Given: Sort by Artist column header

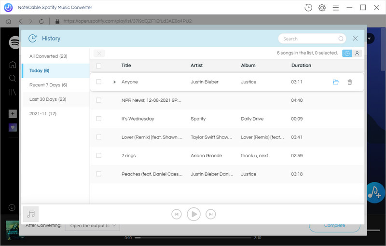Looking at the screenshot, I should 196,66.
